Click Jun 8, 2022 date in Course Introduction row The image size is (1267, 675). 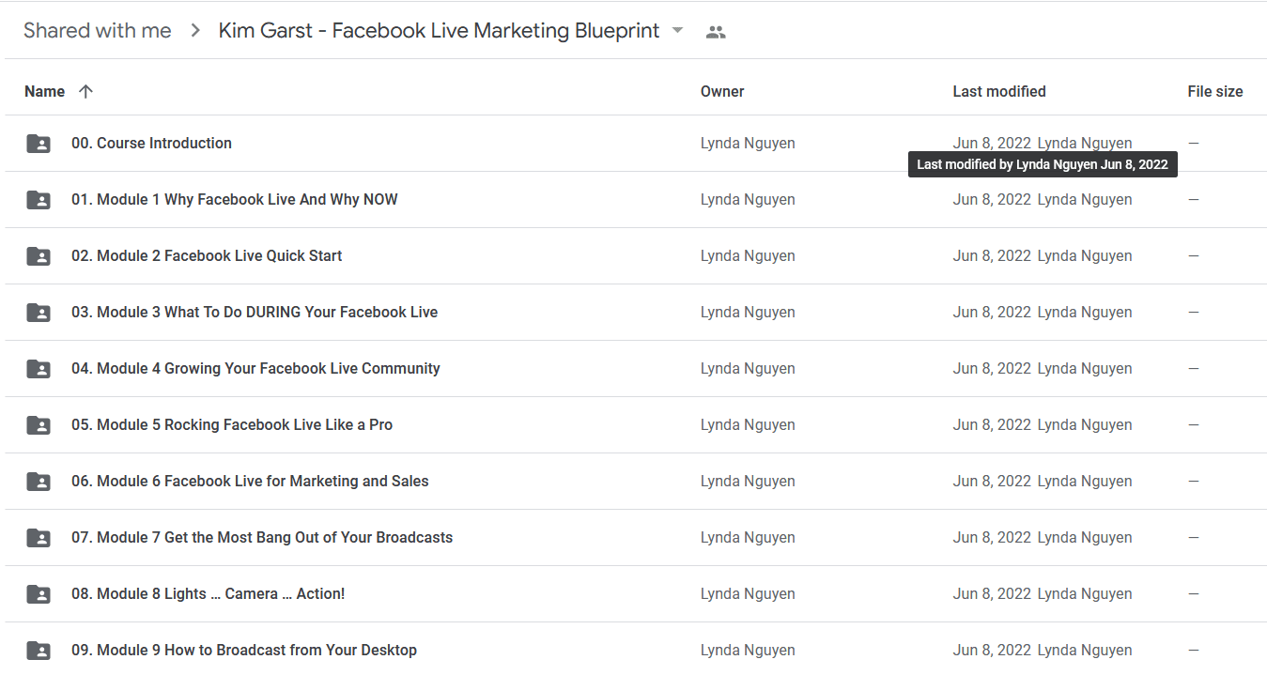coord(992,143)
